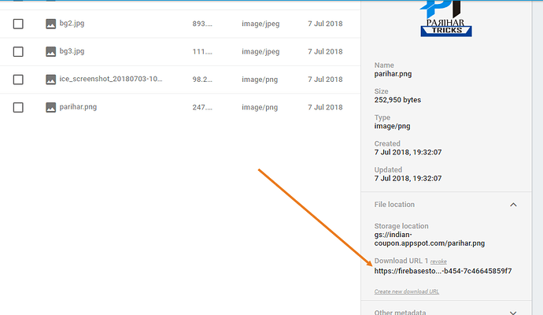Click image icon beside parihar.png
Image resolution: width=543 pixels, height=315 pixels.
coord(50,107)
